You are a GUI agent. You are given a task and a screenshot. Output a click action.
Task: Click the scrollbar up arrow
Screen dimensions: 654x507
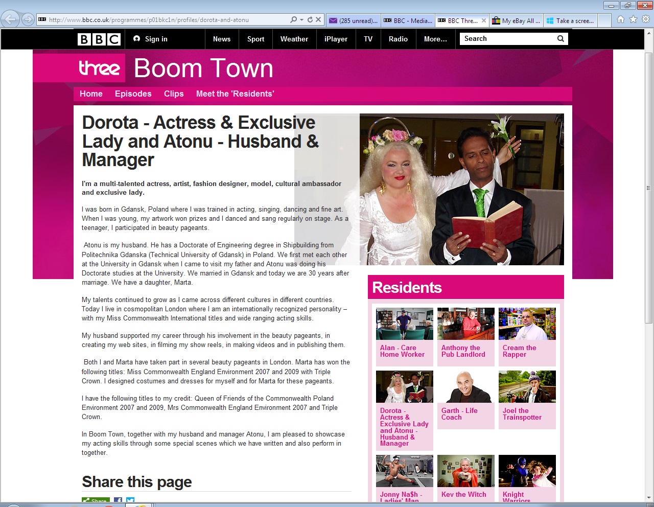click(x=649, y=33)
